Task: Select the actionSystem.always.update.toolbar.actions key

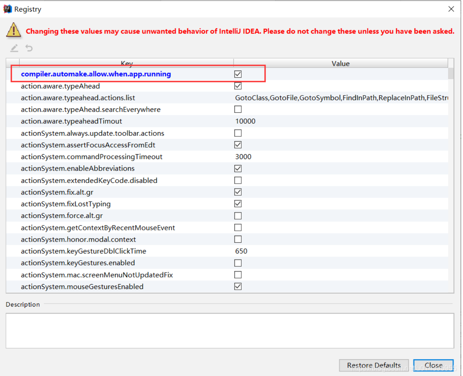Action: 93,133
